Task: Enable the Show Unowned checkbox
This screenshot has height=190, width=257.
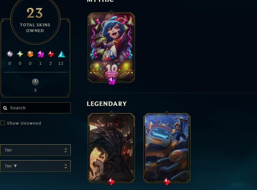Action: [2, 123]
